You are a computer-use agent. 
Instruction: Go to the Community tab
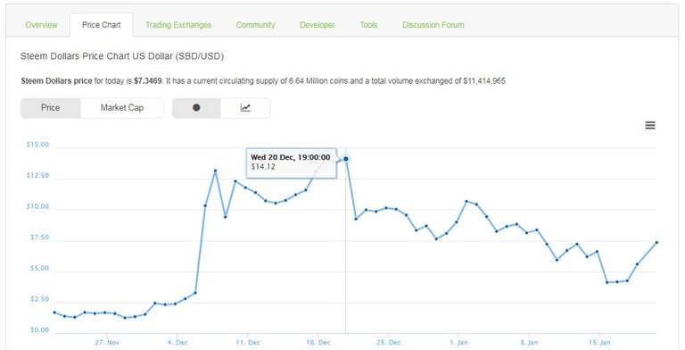tap(256, 25)
